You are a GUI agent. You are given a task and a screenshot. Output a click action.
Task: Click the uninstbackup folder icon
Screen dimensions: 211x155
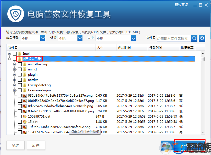[x=25, y=64]
